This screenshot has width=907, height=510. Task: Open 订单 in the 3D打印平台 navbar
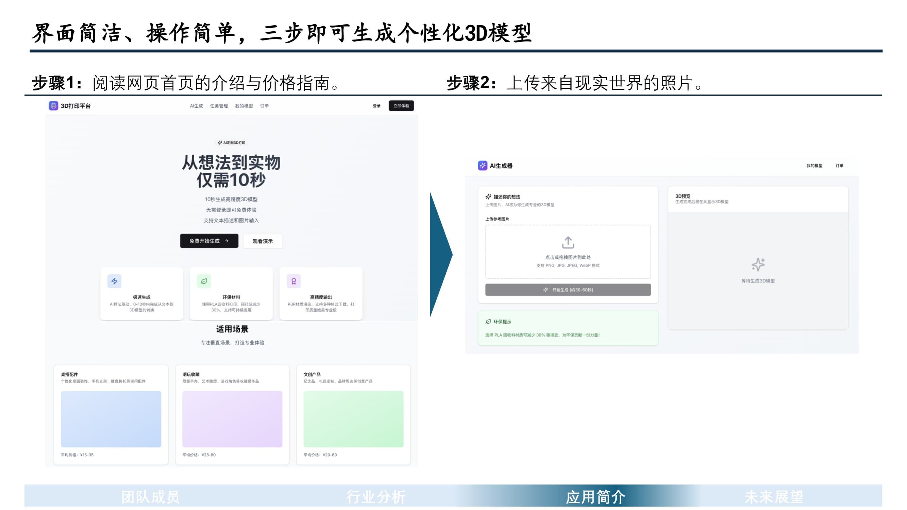[x=265, y=106]
